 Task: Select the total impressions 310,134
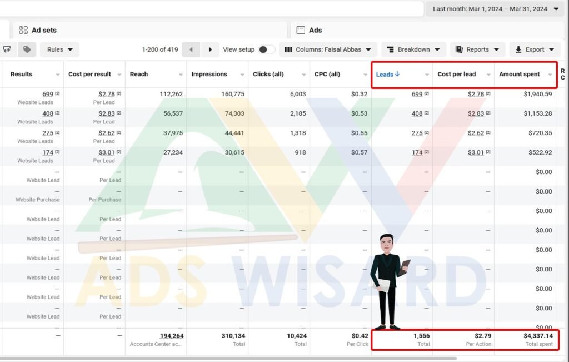pos(233,336)
